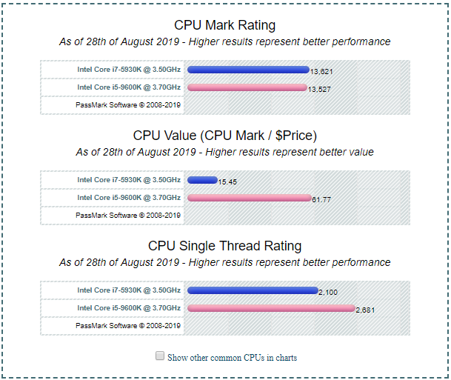Click the CPU Mark Rating heading
This screenshot has width=451, height=380.
(x=224, y=26)
